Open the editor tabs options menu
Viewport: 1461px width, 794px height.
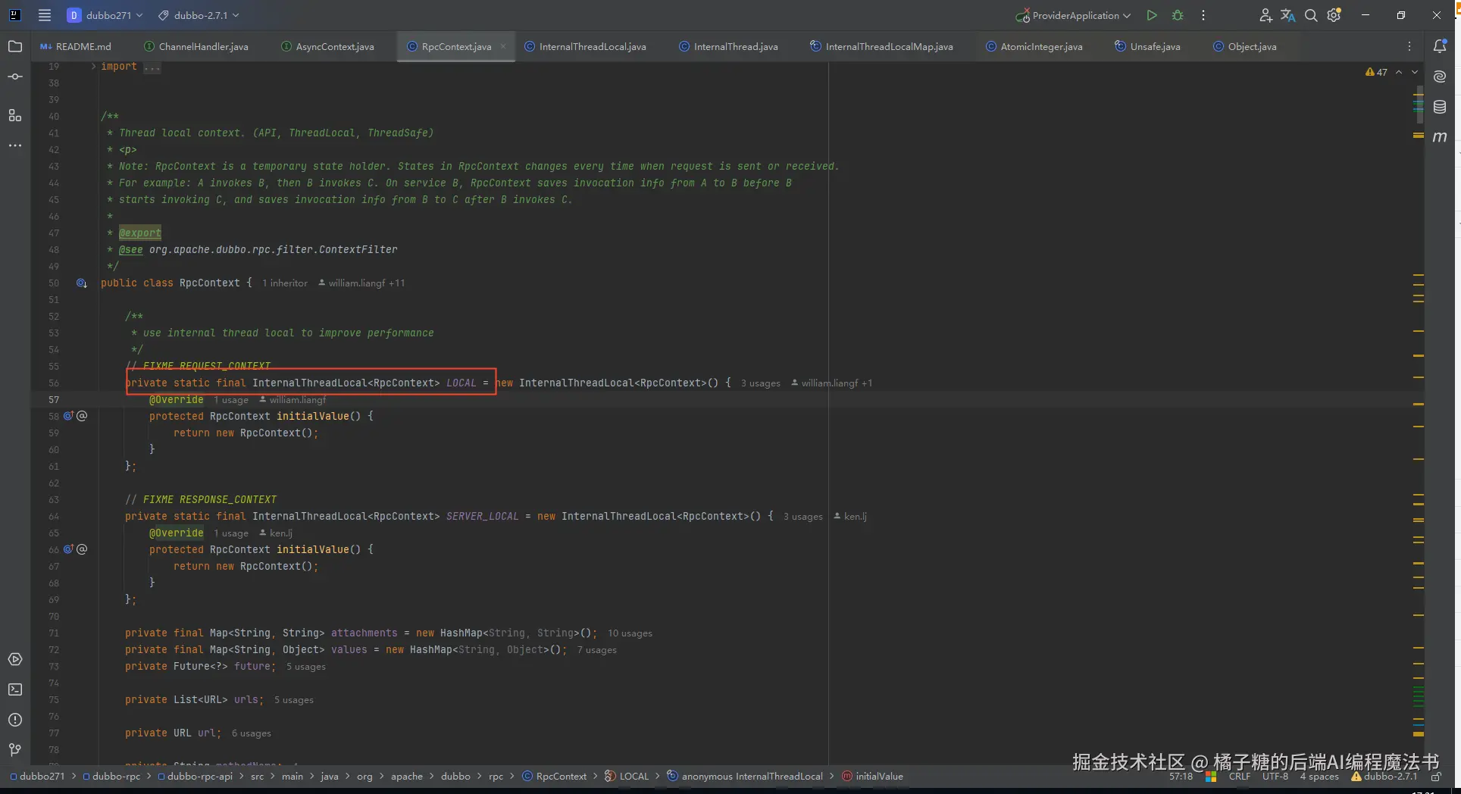point(1409,46)
